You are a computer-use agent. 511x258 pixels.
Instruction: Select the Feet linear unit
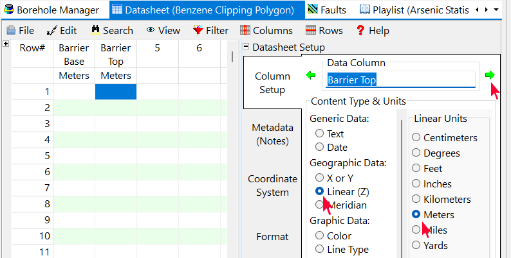tap(416, 168)
